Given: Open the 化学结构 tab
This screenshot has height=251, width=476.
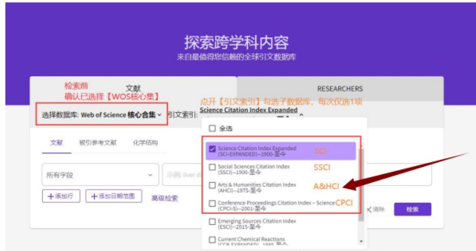Looking at the screenshot, I should tap(145, 142).
